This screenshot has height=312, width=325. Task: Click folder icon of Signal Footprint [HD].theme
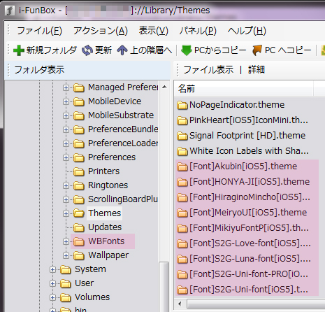[x=182, y=136]
